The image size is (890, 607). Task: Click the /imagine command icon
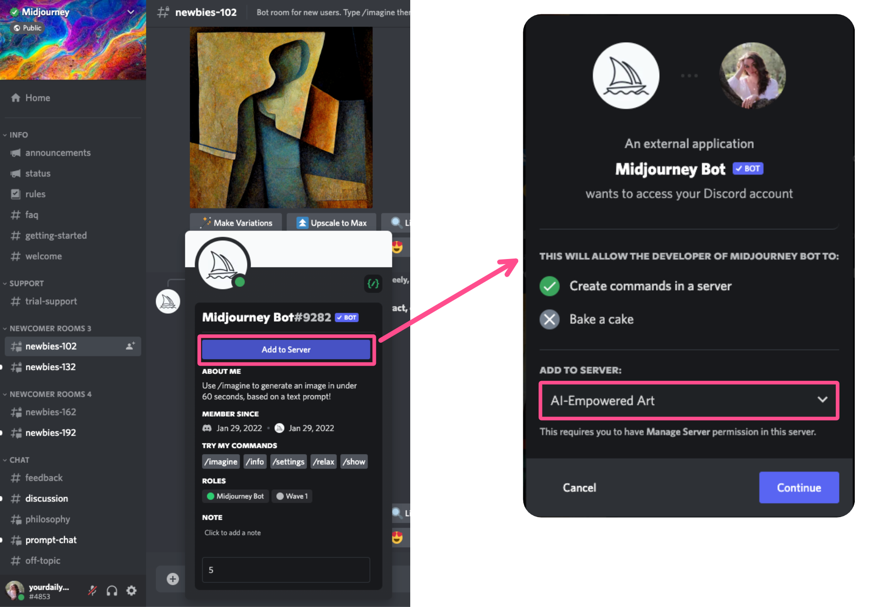(221, 461)
